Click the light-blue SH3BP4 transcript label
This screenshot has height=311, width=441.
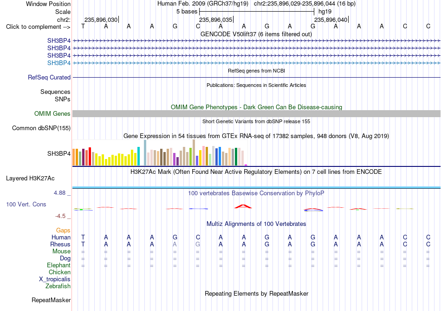click(x=59, y=63)
